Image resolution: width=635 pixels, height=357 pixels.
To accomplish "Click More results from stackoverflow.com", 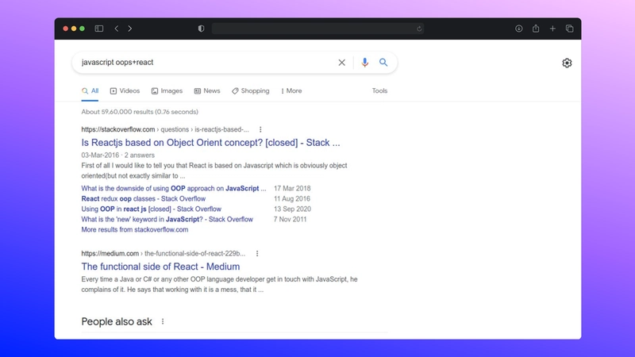I will tap(134, 229).
